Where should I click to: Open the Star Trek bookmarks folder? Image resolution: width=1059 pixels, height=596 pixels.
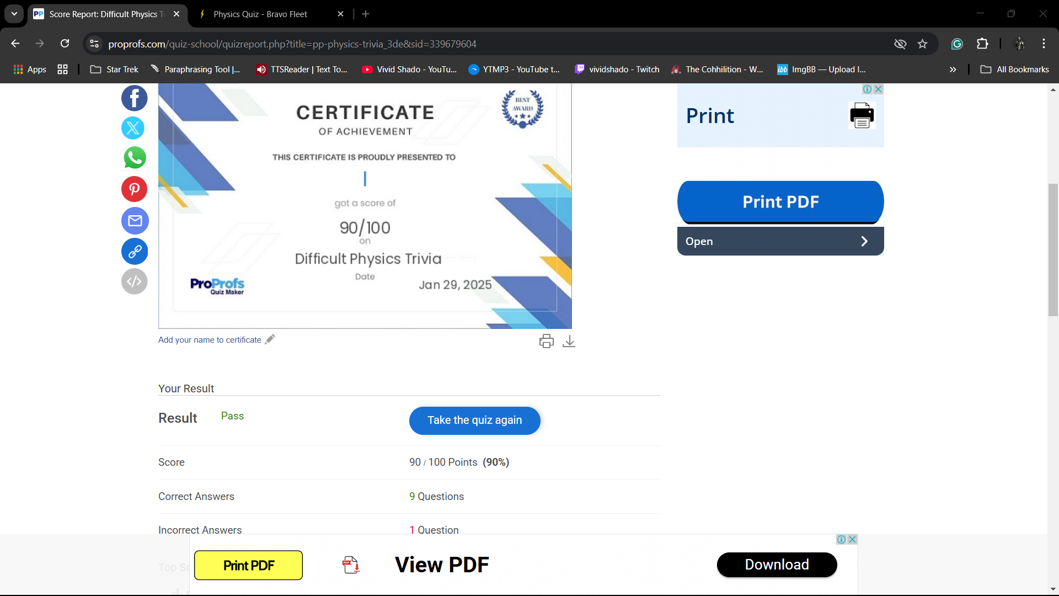(114, 69)
